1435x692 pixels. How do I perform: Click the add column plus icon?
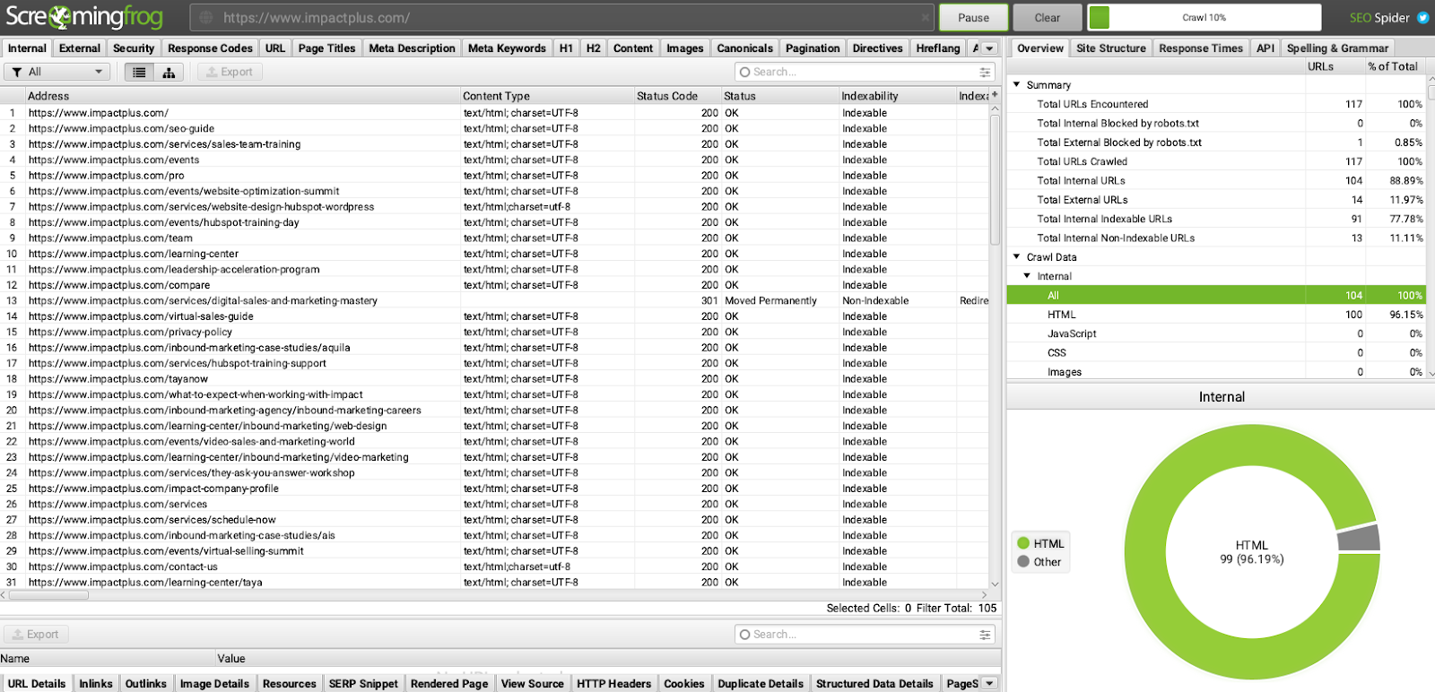coord(995,94)
